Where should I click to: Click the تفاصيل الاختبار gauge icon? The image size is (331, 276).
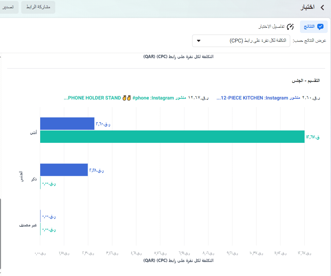point(290,27)
